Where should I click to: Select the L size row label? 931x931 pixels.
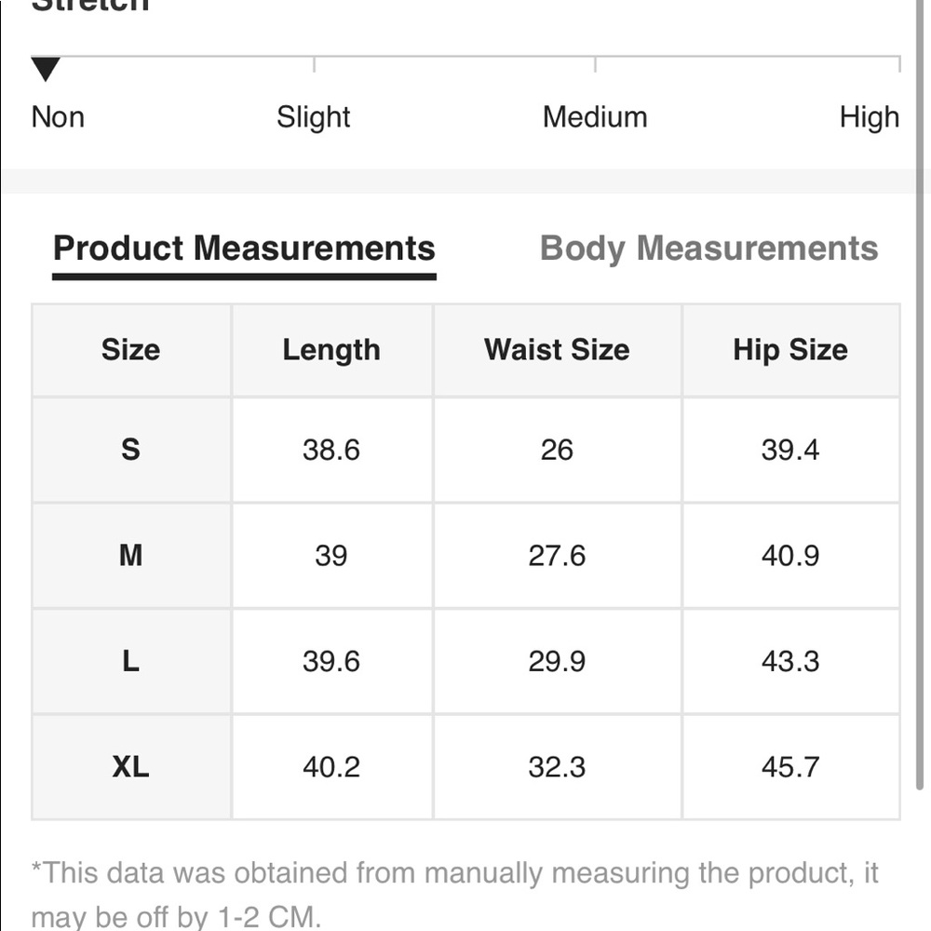pos(130,661)
